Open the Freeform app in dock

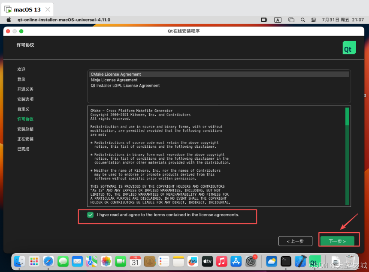(193, 261)
